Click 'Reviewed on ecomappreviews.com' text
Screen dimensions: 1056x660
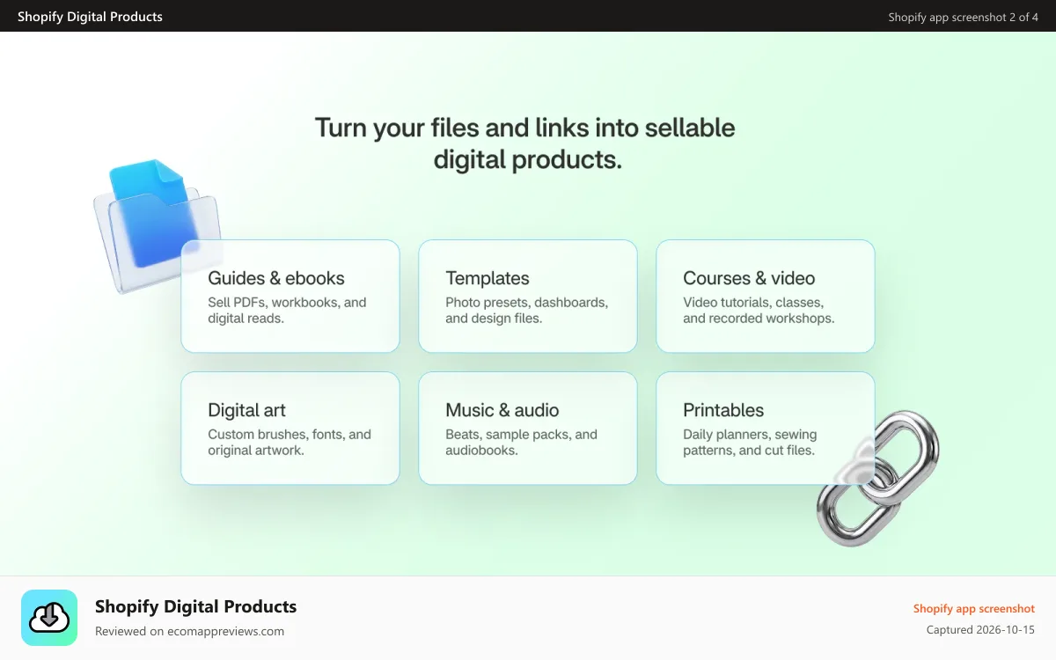(189, 631)
